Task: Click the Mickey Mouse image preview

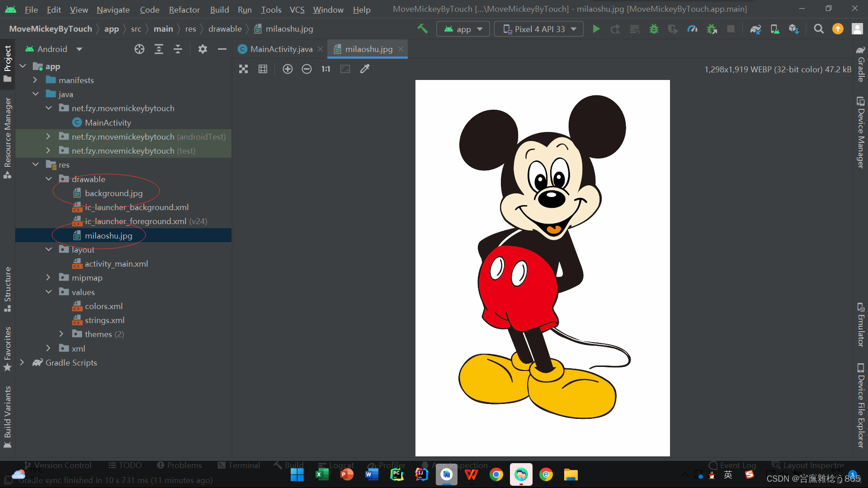Action: [542, 268]
